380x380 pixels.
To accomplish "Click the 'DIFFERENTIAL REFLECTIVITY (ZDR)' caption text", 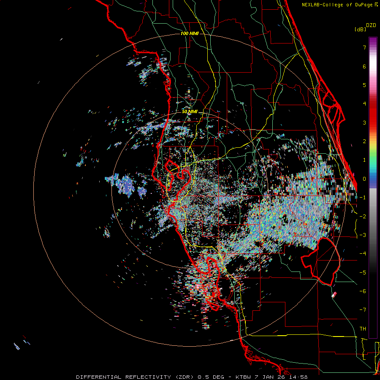I will (135, 377).
